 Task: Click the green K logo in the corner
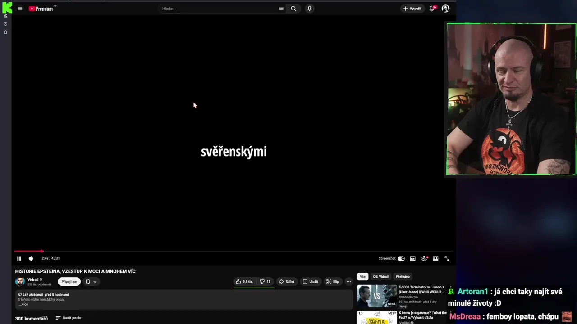click(x=7, y=7)
